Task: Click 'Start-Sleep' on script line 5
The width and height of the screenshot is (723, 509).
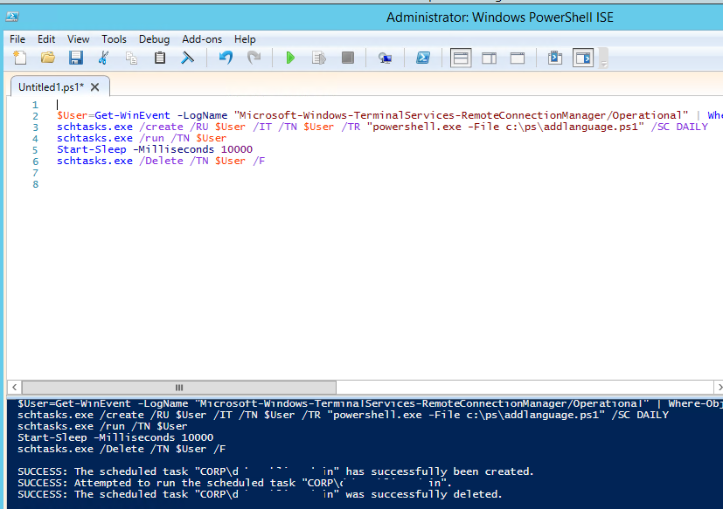Action: (x=91, y=149)
